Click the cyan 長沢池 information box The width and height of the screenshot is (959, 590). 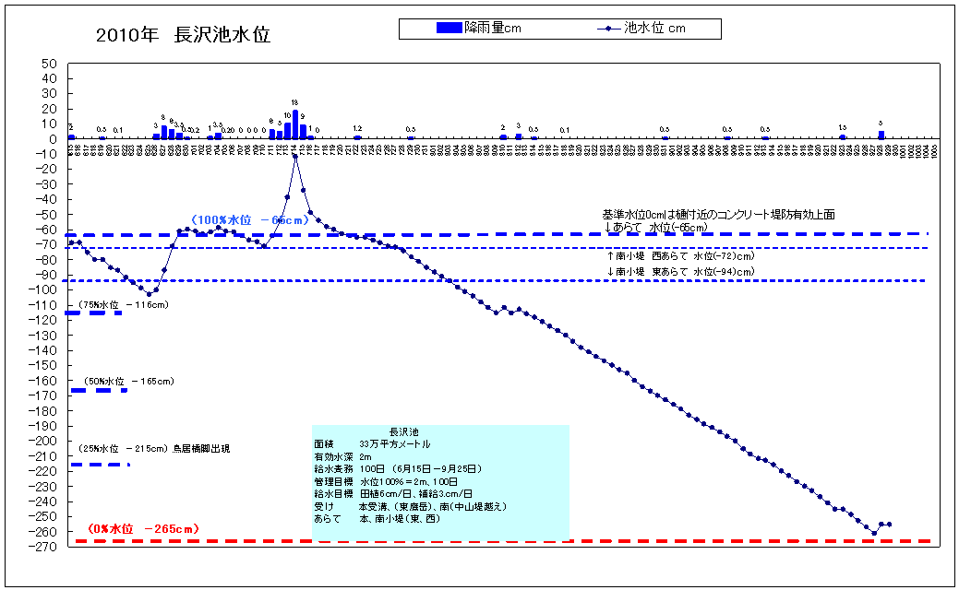point(440,482)
